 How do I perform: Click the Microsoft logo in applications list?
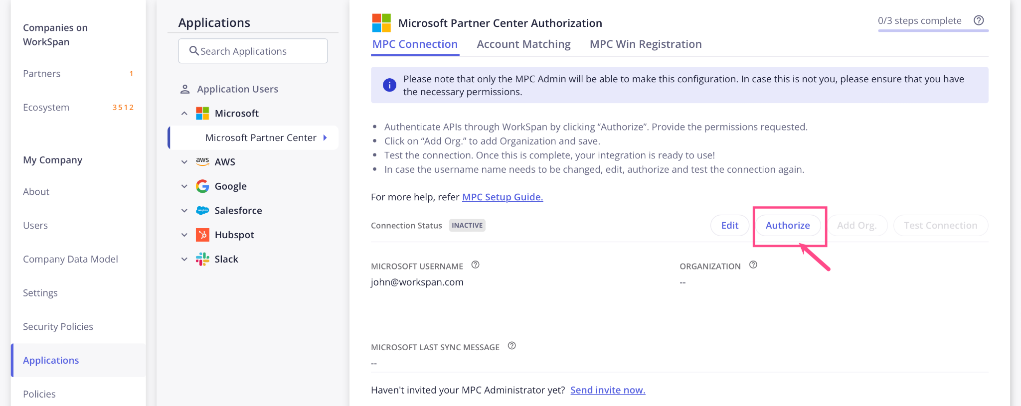click(x=202, y=114)
